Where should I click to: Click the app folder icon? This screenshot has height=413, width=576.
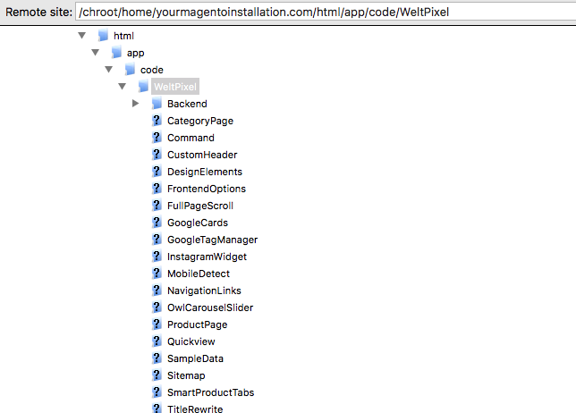point(116,52)
